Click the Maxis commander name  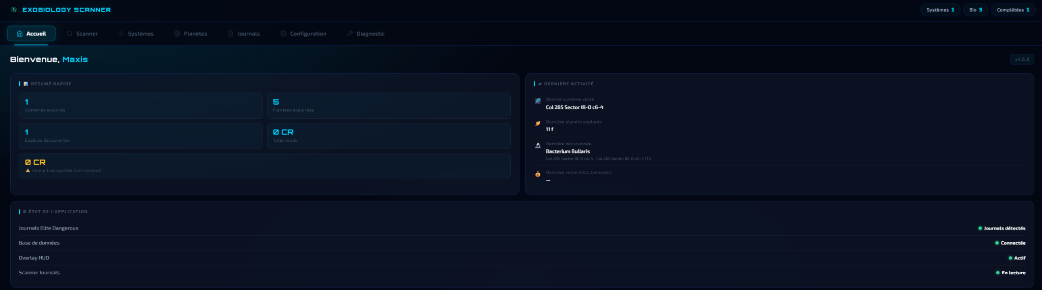point(75,59)
